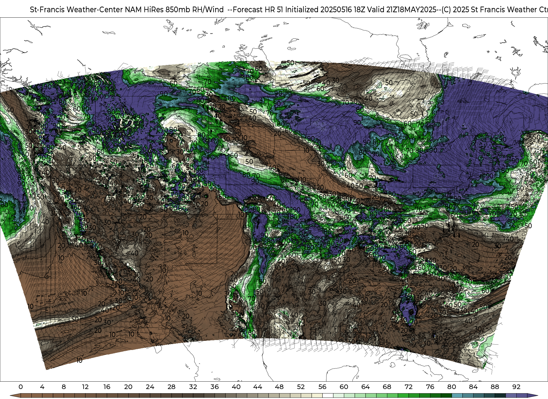Pick the light teal-blue swatch right of 80
This screenshot has width=548, height=399.
[457, 396]
